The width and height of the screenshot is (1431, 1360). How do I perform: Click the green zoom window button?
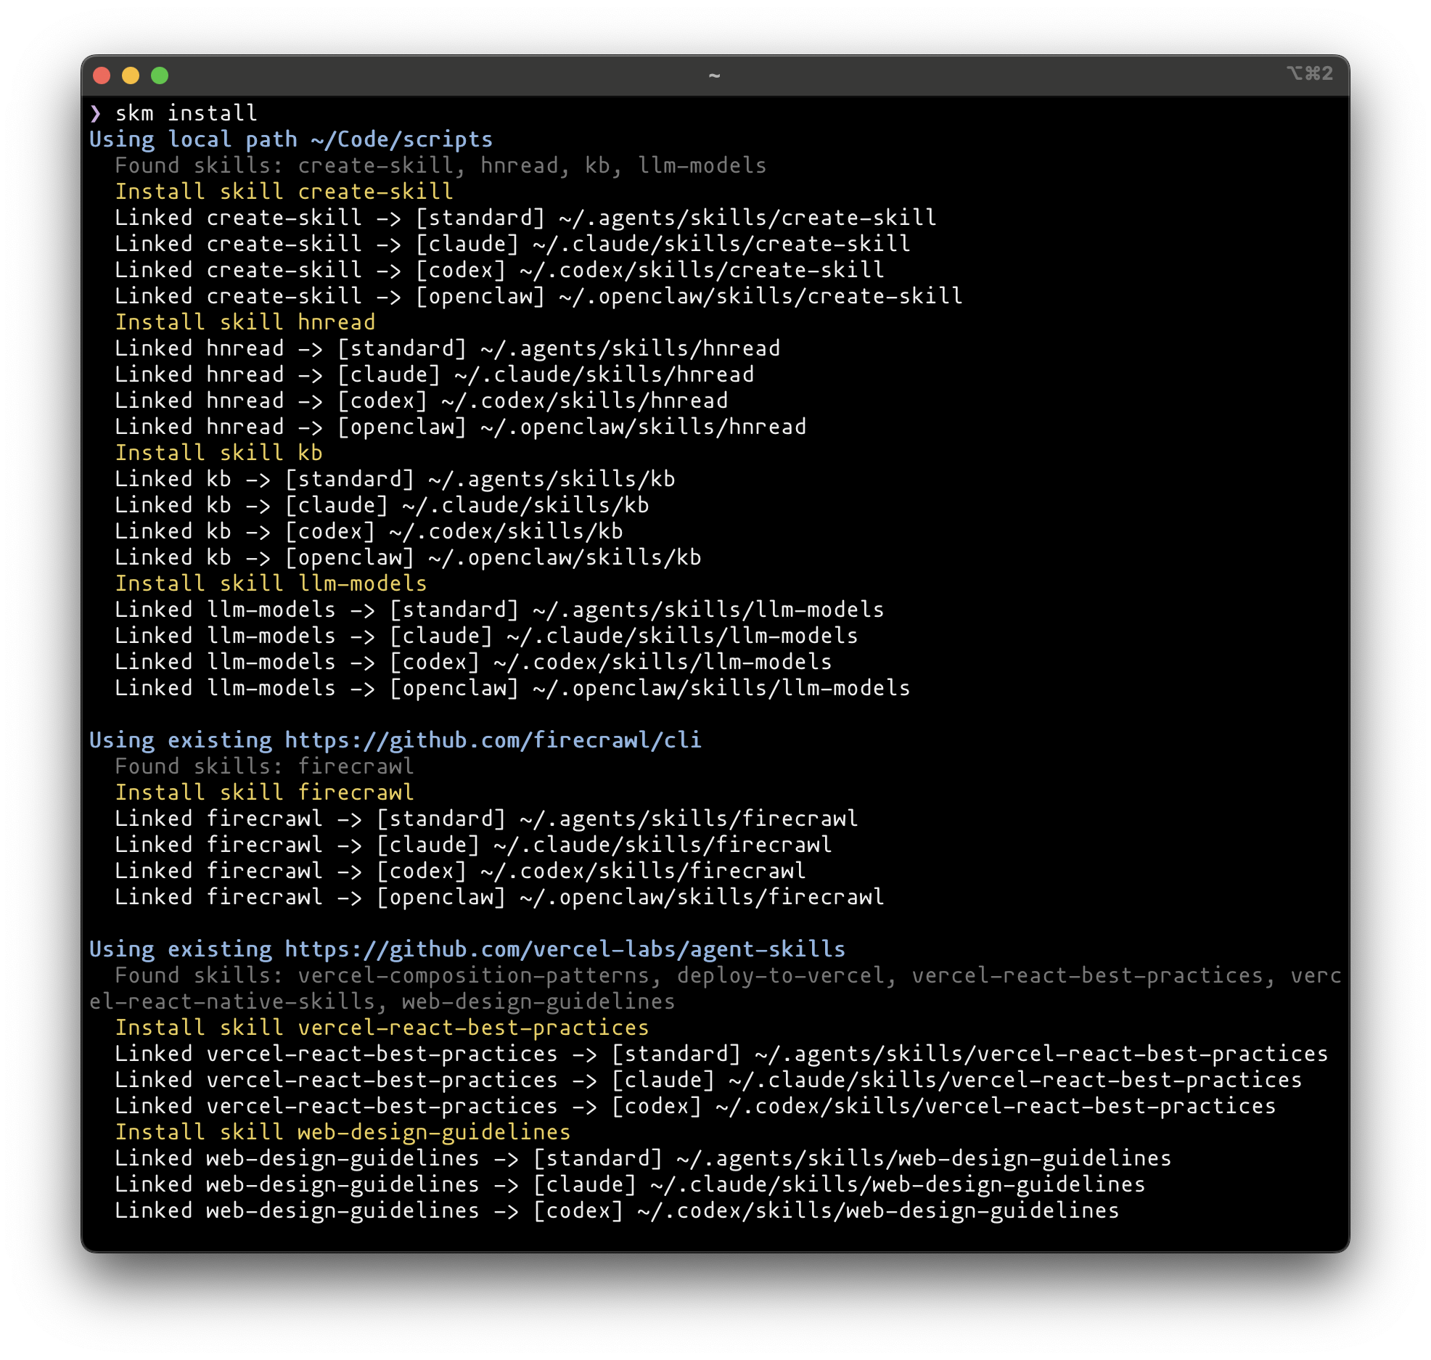(x=160, y=75)
